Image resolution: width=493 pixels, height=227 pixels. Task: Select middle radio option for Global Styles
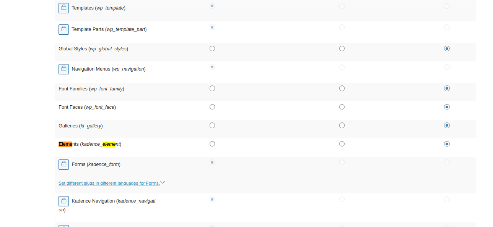coord(342,48)
